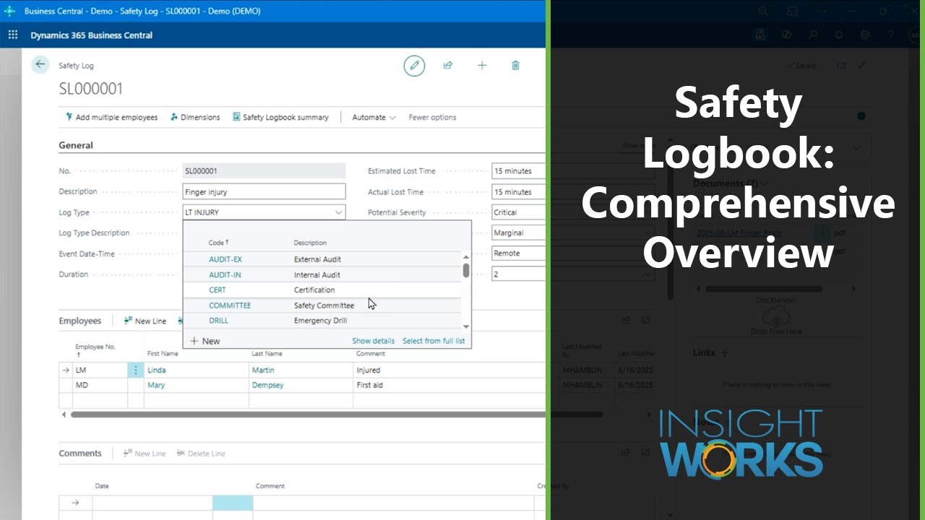Click Last Name column header
Viewport: 925px width, 520px height.
(x=267, y=354)
